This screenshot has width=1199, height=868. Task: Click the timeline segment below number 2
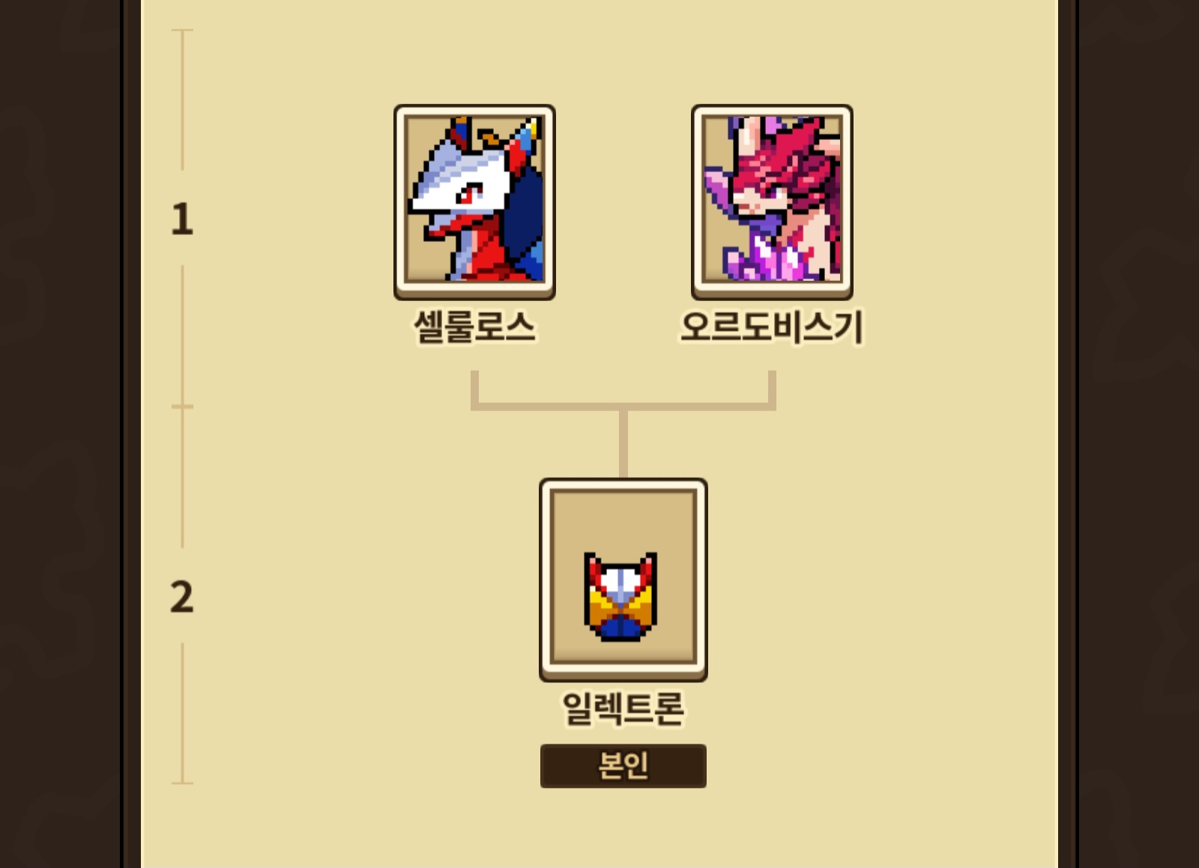(x=182, y=711)
